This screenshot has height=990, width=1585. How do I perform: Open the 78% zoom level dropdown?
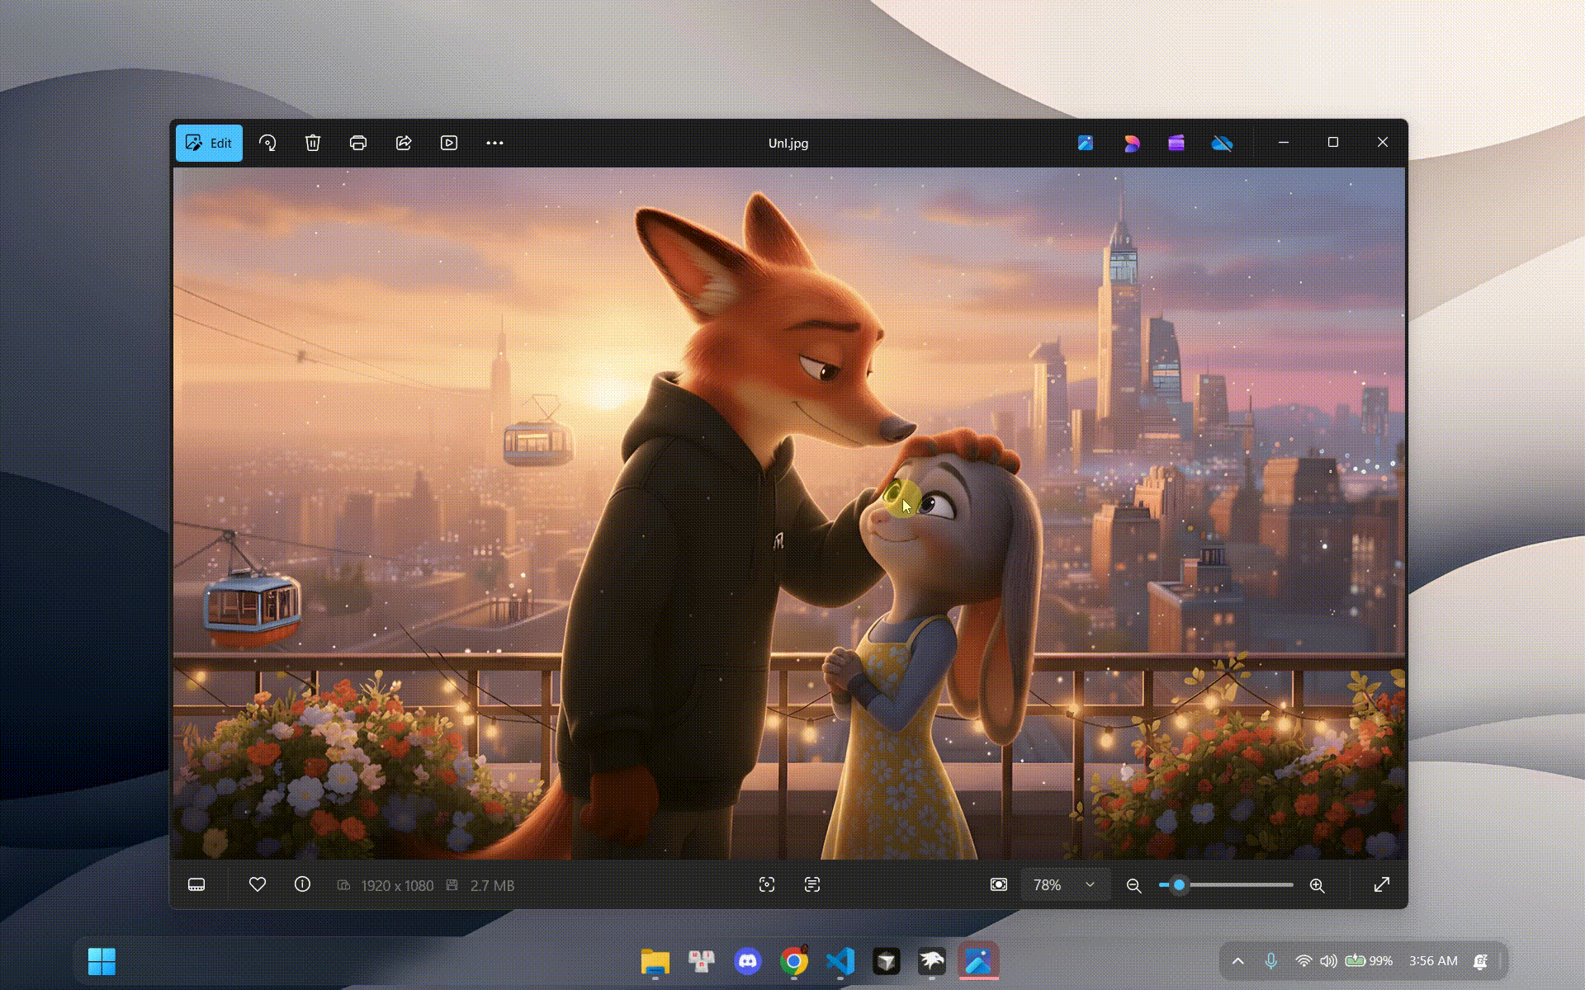pos(1065,885)
